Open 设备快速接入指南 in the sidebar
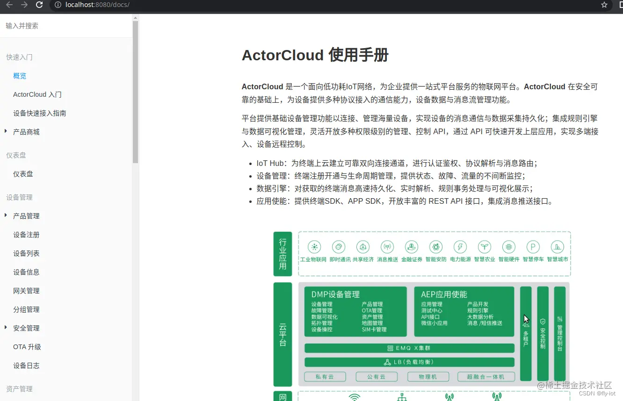The height and width of the screenshot is (401, 623). coord(40,113)
